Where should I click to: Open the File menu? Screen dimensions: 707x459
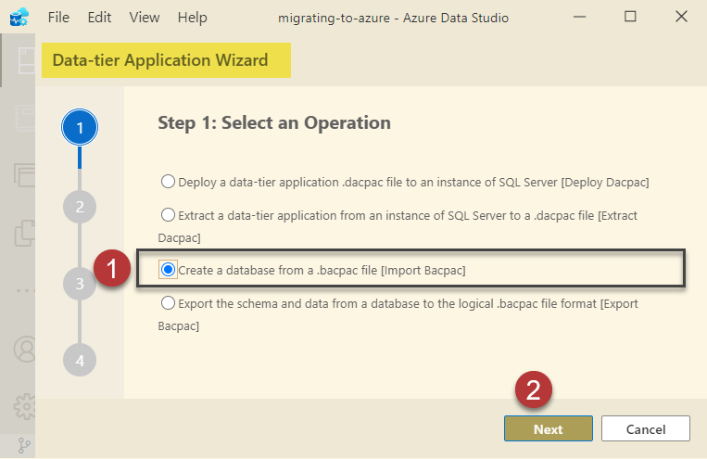[x=57, y=18]
